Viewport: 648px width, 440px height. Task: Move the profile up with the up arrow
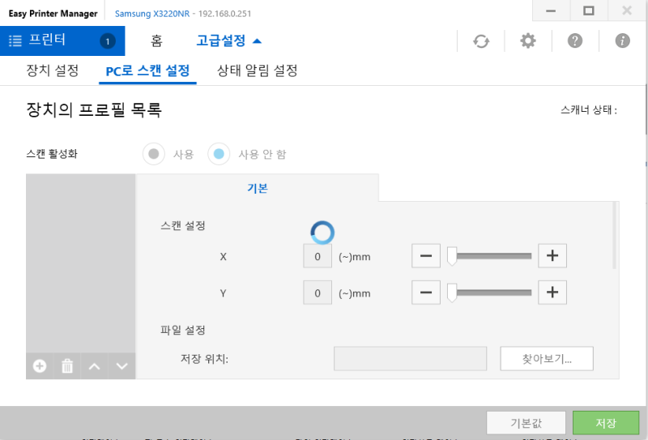coord(94,366)
